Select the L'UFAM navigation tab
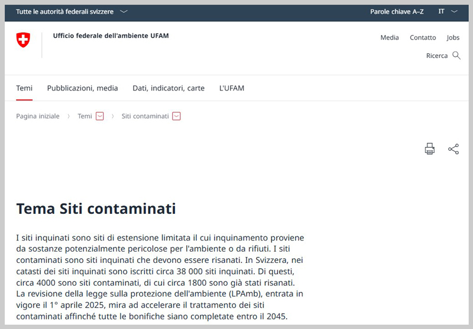 click(x=231, y=89)
